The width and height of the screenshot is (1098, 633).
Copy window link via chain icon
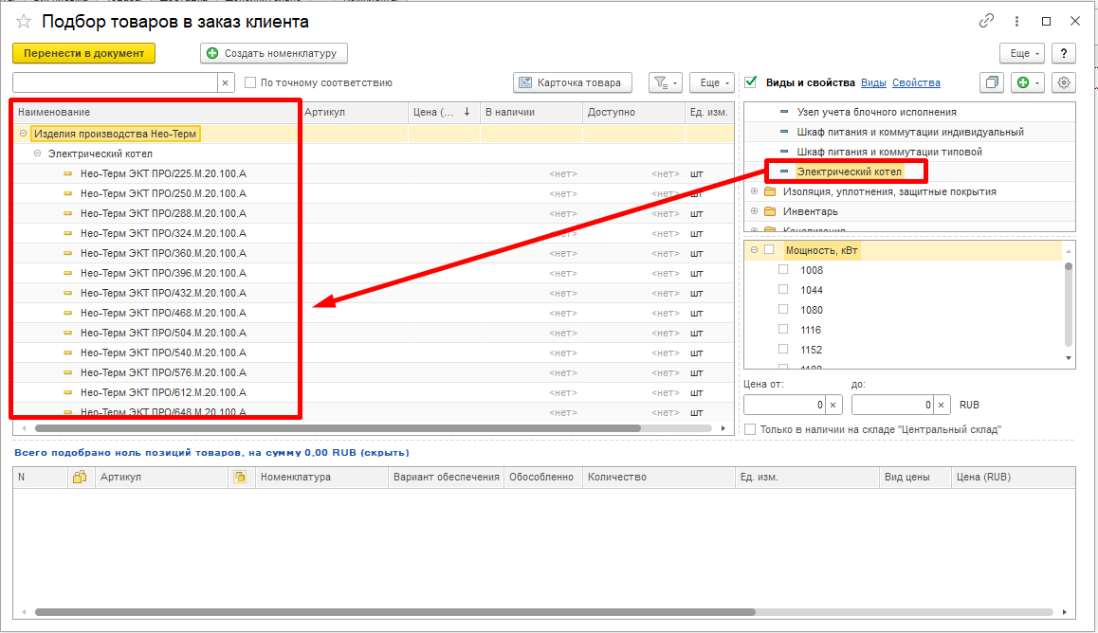pyautogui.click(x=986, y=21)
